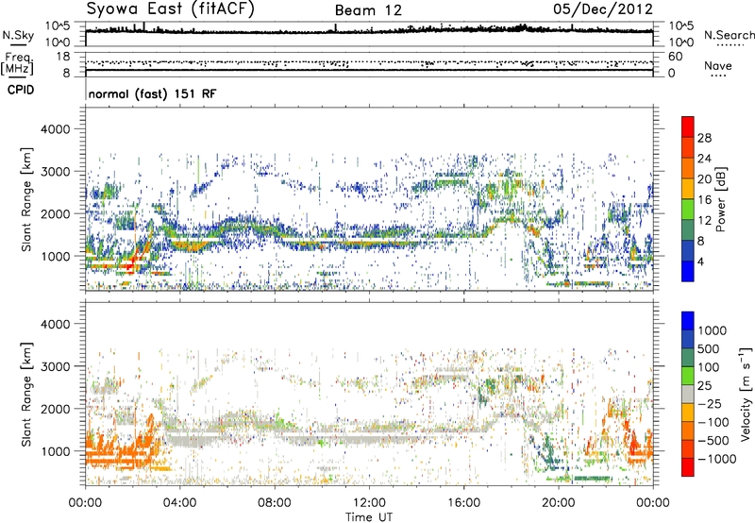Click the 16:00 time tick label

coord(463,503)
